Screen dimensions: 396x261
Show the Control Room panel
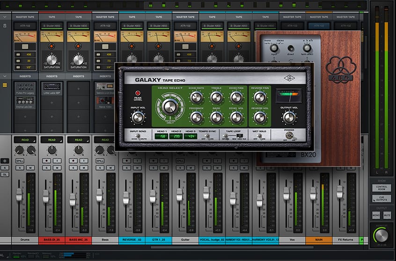pyautogui.click(x=381, y=188)
